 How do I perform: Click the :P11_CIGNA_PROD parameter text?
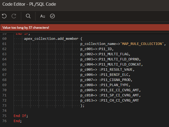click(x=115, y=80)
